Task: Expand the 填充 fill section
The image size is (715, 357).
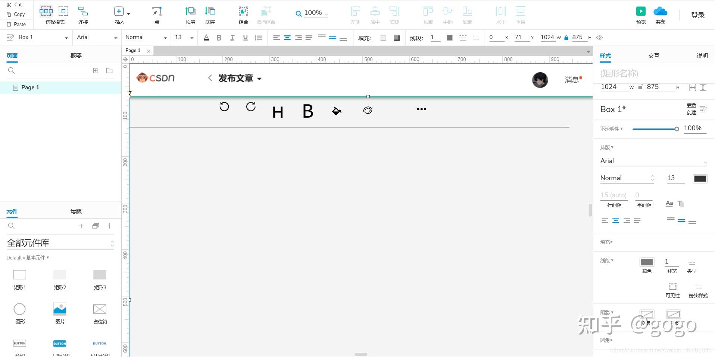Action: coord(606,242)
